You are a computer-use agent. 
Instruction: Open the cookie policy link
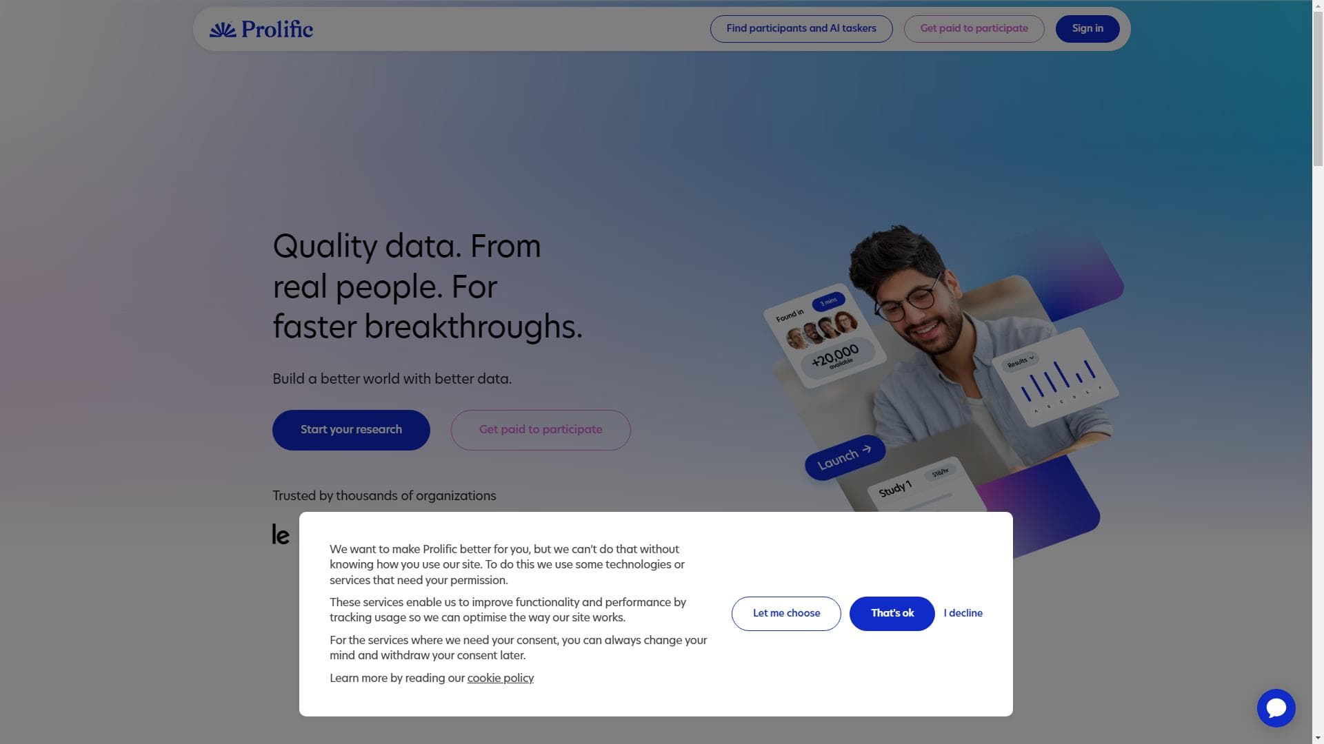(500, 678)
